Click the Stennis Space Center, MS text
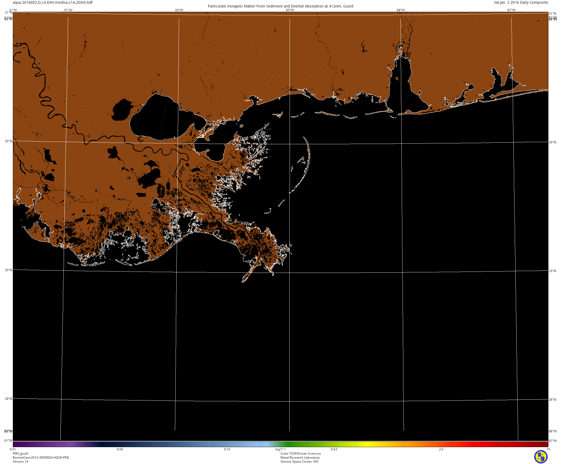Image resolution: width=561 pixels, height=464 pixels. (299, 462)
